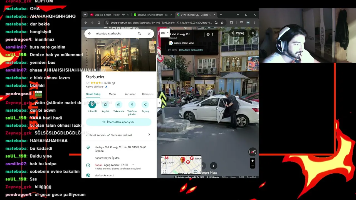Expand the opening hours dropdown

[133, 165]
